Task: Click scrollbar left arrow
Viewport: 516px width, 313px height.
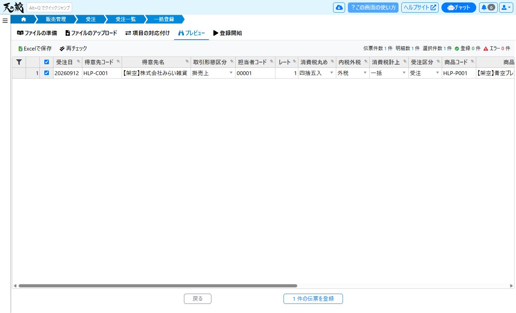Action: tap(15, 286)
